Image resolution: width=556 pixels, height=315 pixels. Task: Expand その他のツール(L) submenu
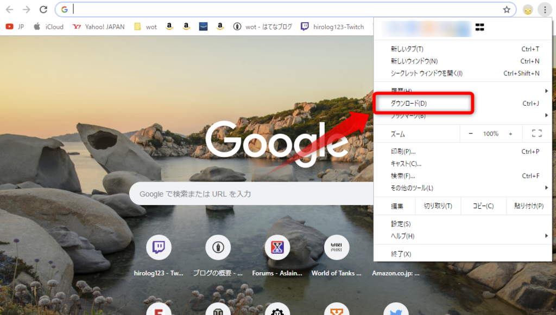(x=463, y=188)
